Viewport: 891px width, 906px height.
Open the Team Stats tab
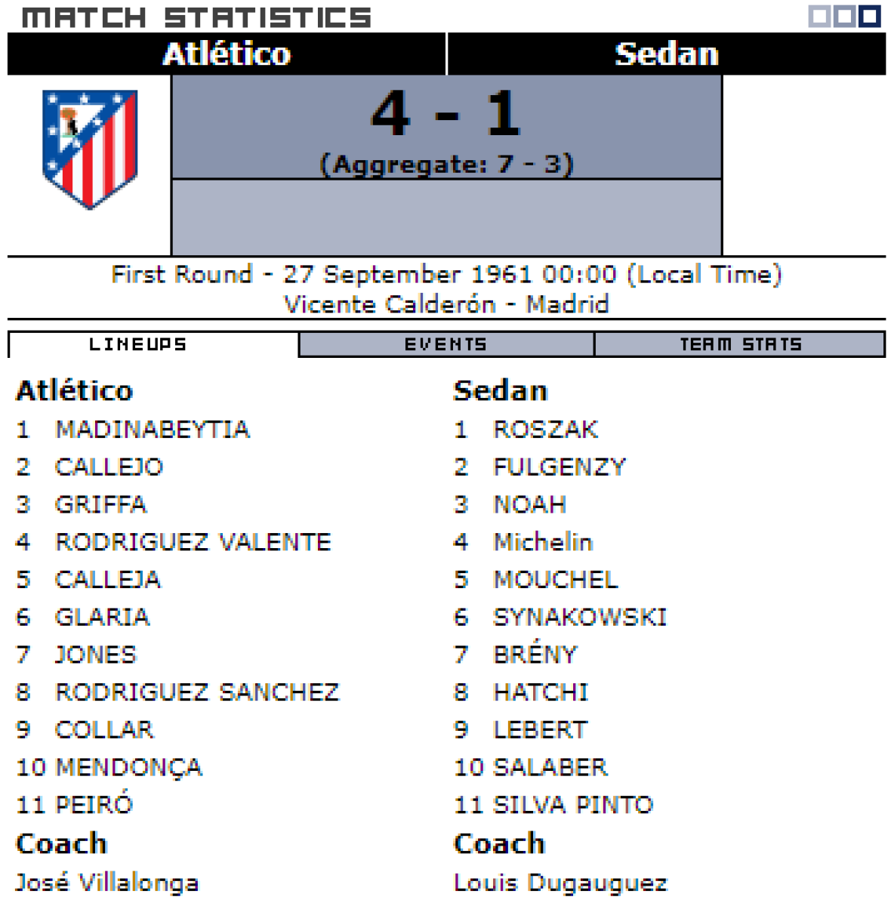740,345
